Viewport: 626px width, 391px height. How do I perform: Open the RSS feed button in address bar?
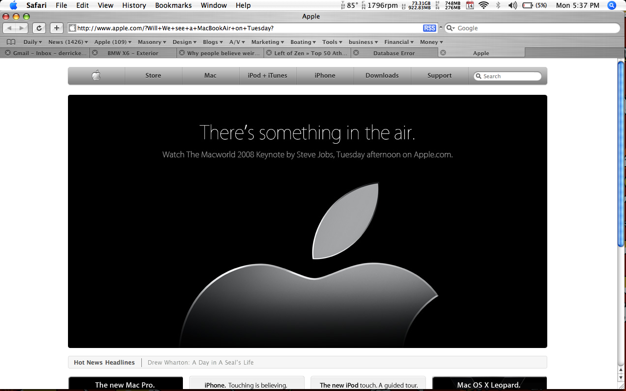[x=429, y=28]
